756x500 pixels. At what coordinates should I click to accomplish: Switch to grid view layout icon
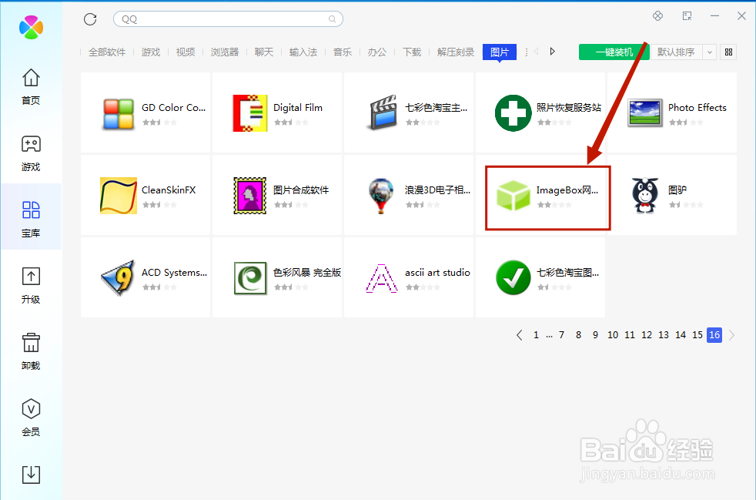tap(728, 52)
